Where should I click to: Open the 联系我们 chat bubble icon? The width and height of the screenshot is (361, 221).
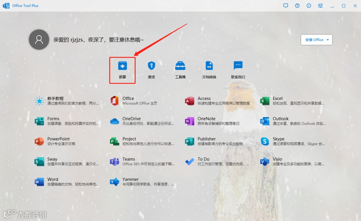(238, 66)
